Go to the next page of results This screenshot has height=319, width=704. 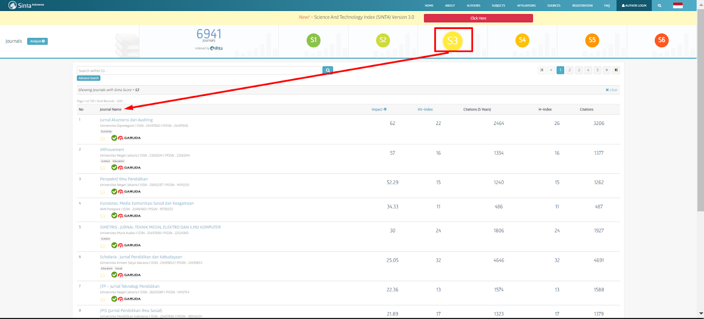[607, 70]
